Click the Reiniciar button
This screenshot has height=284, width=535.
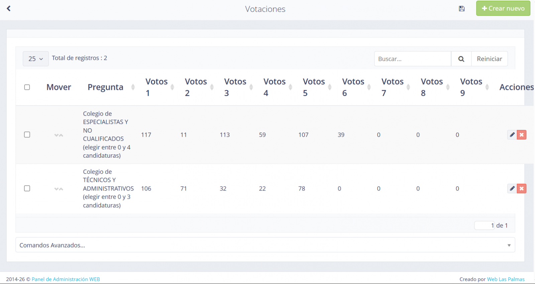(489, 59)
